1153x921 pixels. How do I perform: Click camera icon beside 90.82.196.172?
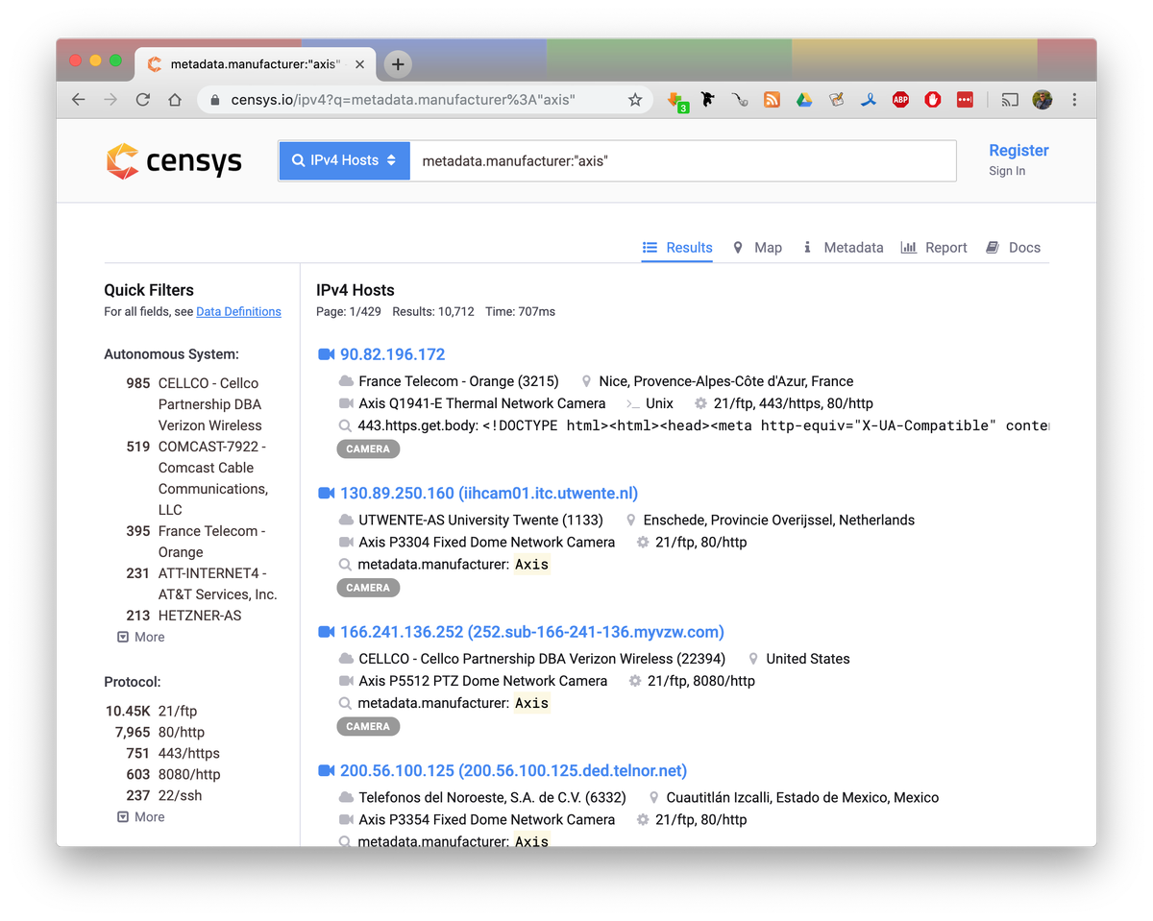coord(326,354)
